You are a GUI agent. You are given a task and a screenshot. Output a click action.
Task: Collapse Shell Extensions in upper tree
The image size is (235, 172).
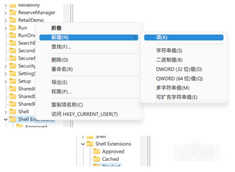point(6,119)
